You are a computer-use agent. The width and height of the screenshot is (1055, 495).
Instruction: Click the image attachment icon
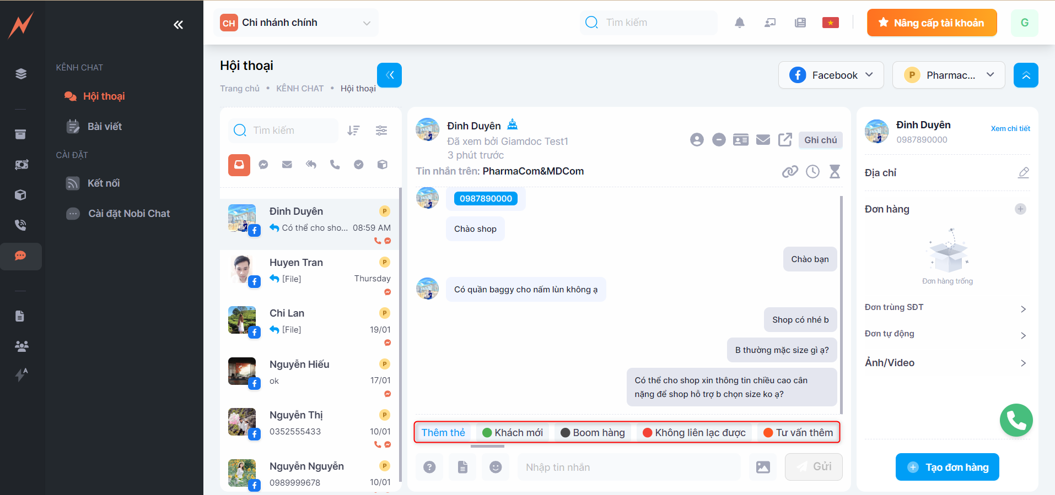[x=763, y=467]
